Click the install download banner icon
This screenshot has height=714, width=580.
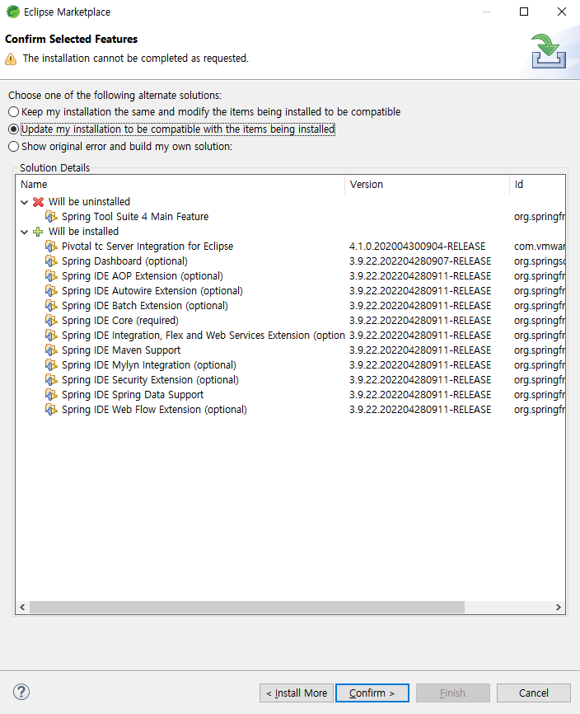548,51
